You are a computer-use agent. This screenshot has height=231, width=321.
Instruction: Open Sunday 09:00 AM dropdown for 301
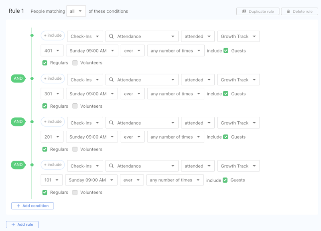92,94
